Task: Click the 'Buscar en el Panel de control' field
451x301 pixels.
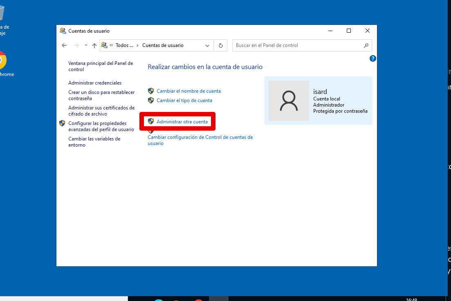Action: pos(298,45)
